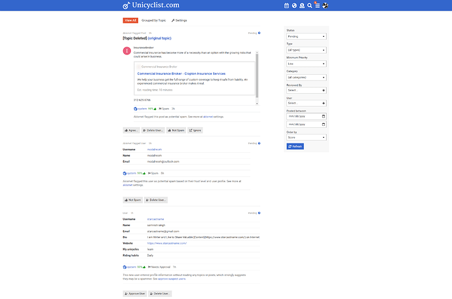Open the user avatar menu in header
452x299 pixels.
coord(326,6)
